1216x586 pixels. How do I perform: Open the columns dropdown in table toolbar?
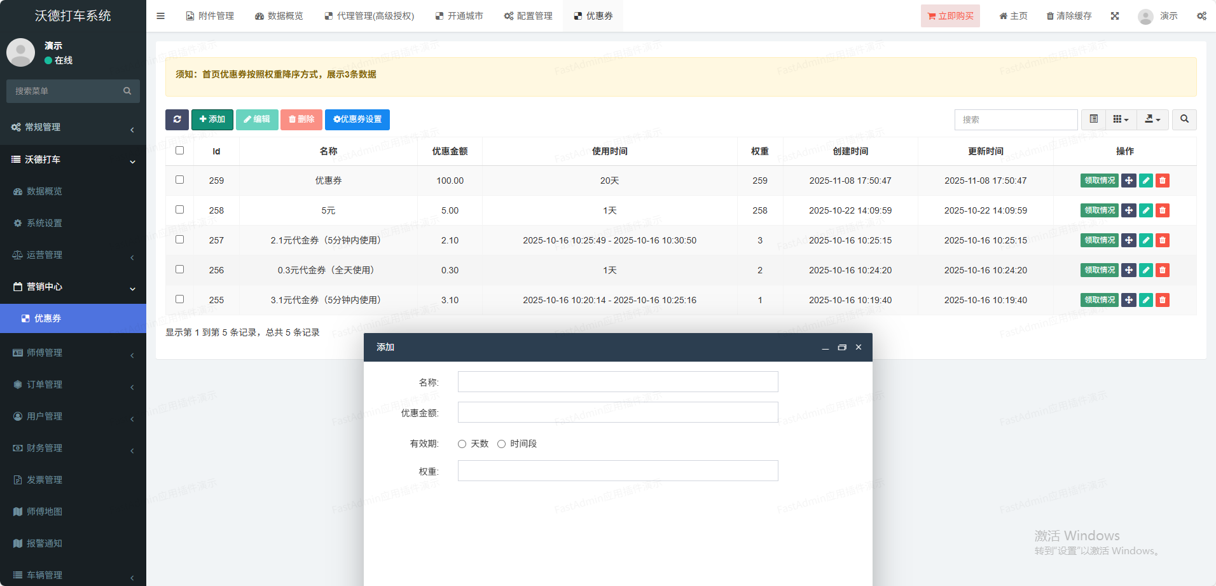[1121, 119]
